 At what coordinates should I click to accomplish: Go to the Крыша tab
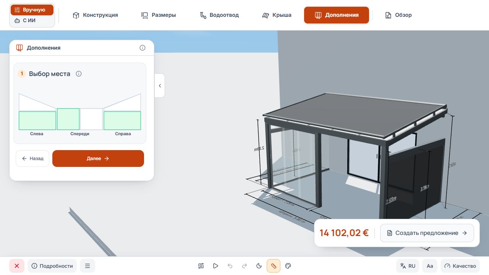pyautogui.click(x=277, y=15)
